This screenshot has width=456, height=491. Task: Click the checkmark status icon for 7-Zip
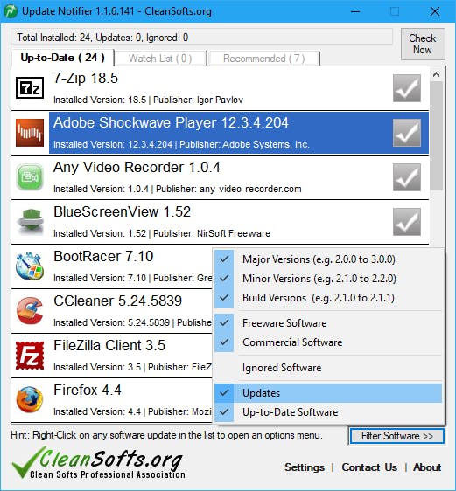coord(407,88)
